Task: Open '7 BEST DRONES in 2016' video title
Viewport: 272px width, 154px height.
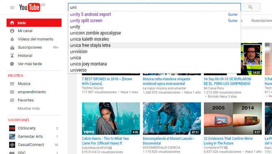Action: pos(107,81)
